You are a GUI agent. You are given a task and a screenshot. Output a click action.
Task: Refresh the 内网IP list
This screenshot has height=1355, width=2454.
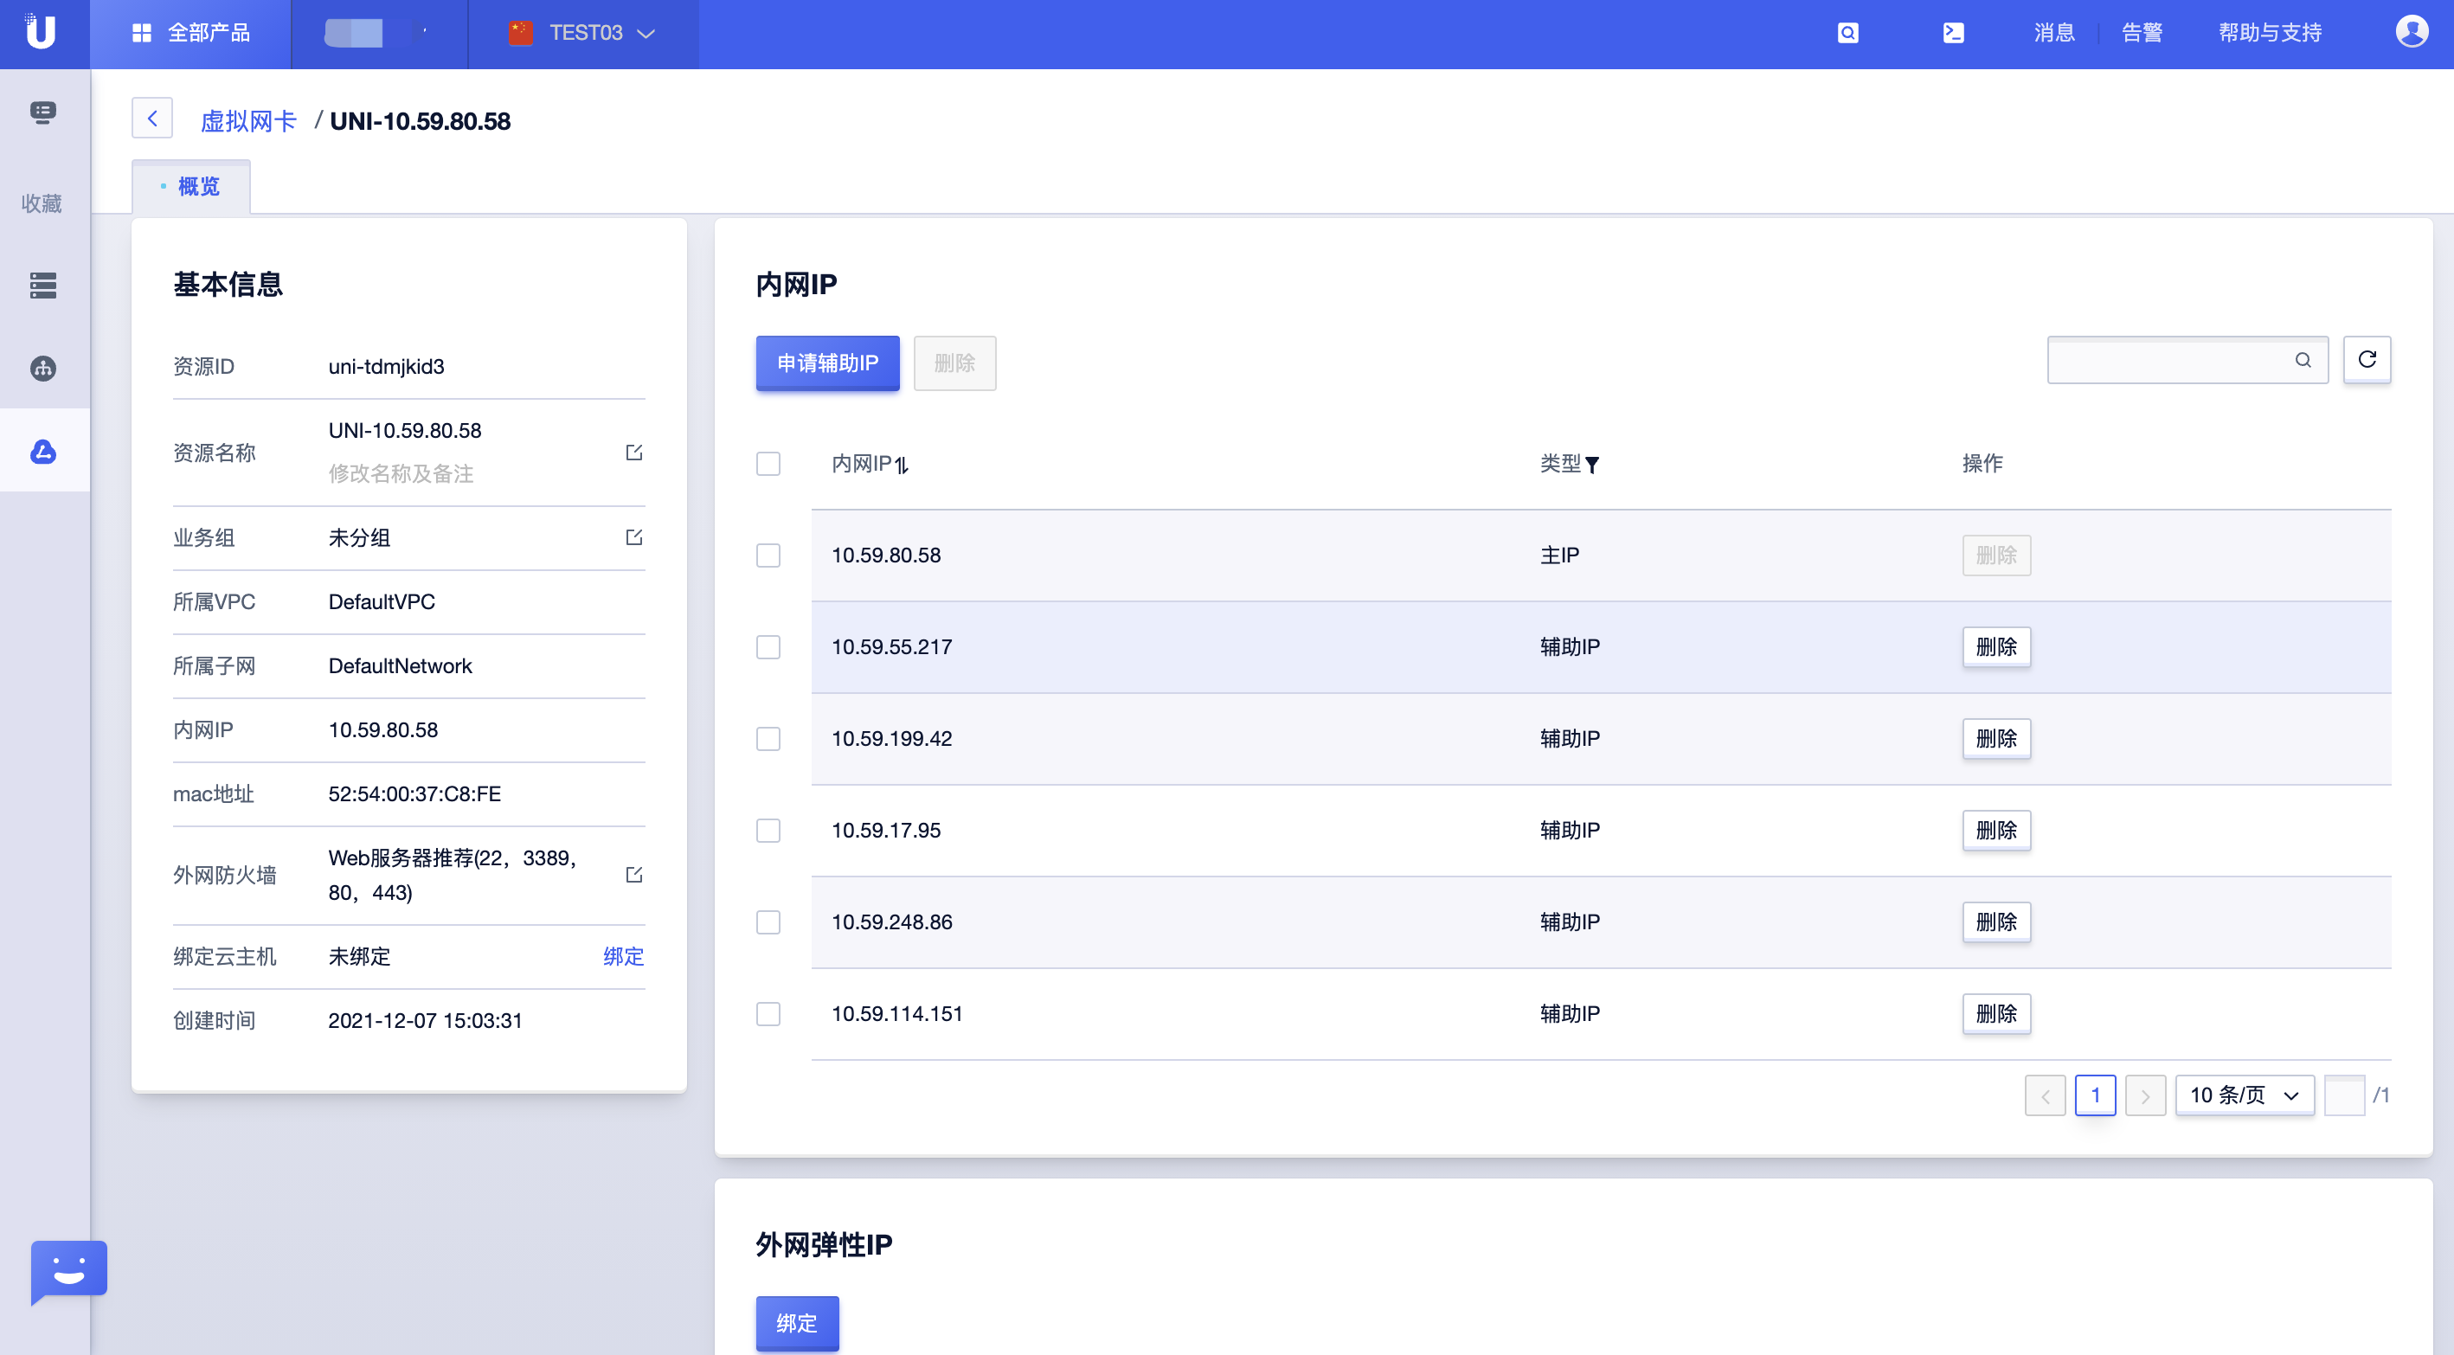2367,360
